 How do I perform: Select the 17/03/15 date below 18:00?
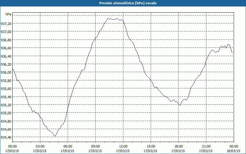(178, 151)
